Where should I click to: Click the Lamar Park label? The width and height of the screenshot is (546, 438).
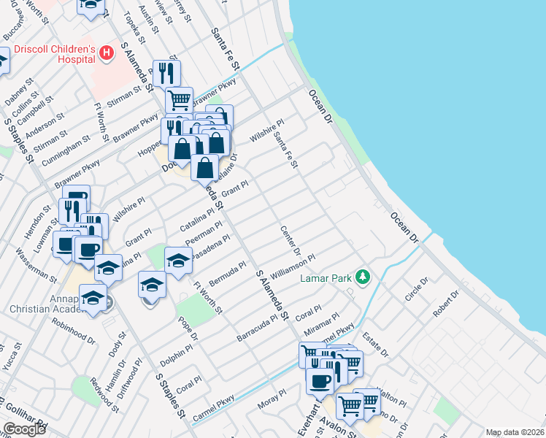pyautogui.click(x=326, y=278)
